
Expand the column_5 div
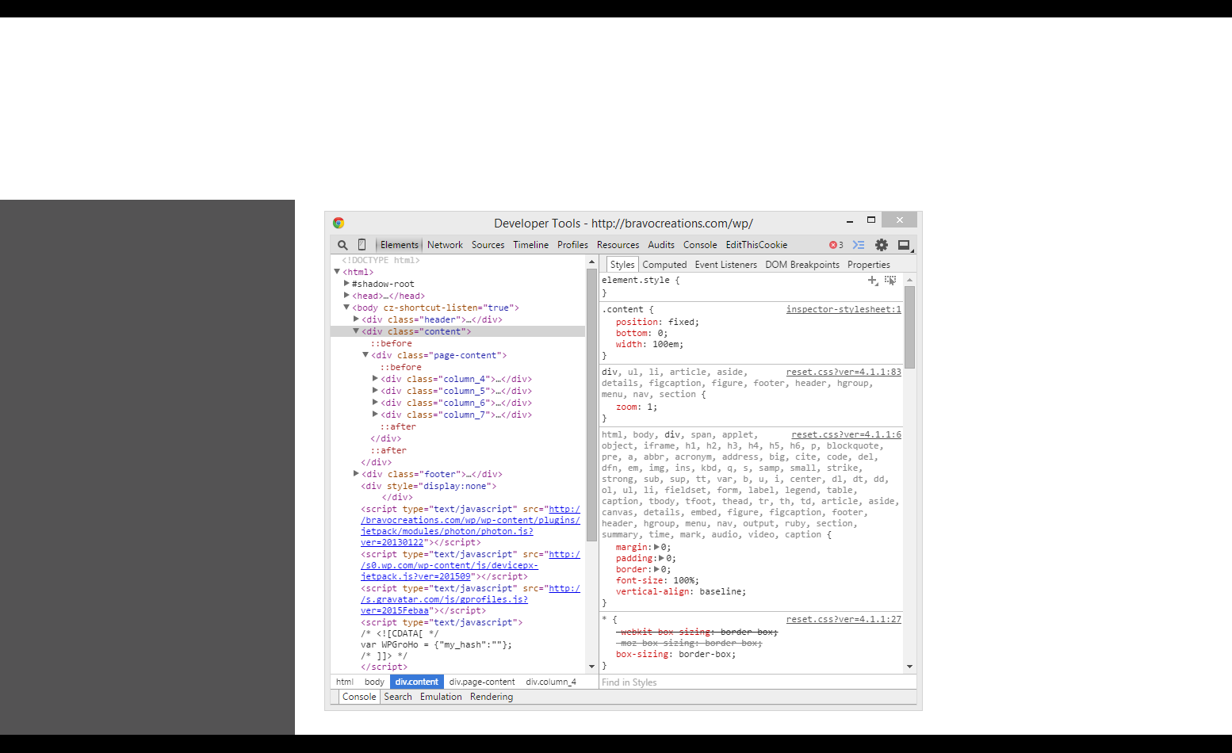point(375,391)
